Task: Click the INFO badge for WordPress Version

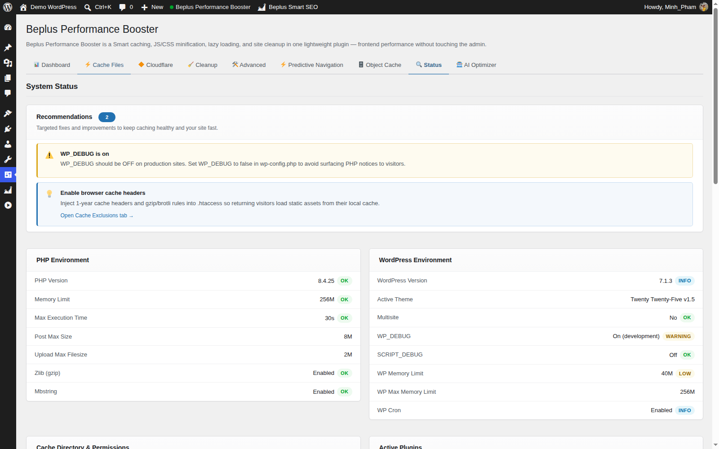Action: point(685,281)
